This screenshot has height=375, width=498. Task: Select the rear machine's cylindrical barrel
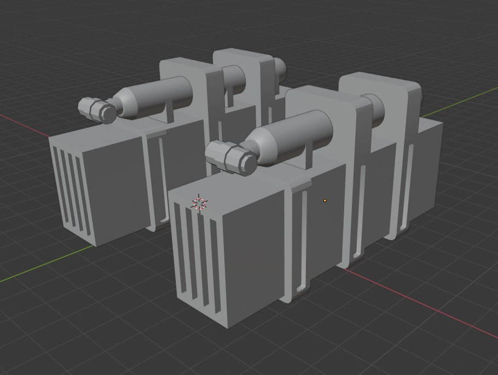tap(154, 97)
